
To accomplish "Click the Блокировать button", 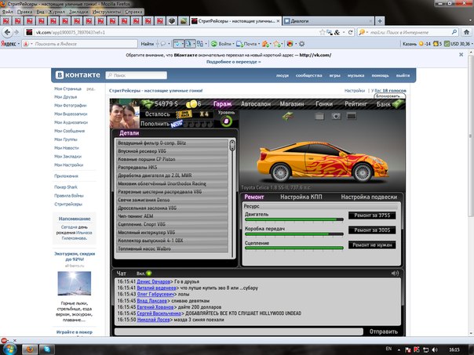I will (x=389, y=96).
